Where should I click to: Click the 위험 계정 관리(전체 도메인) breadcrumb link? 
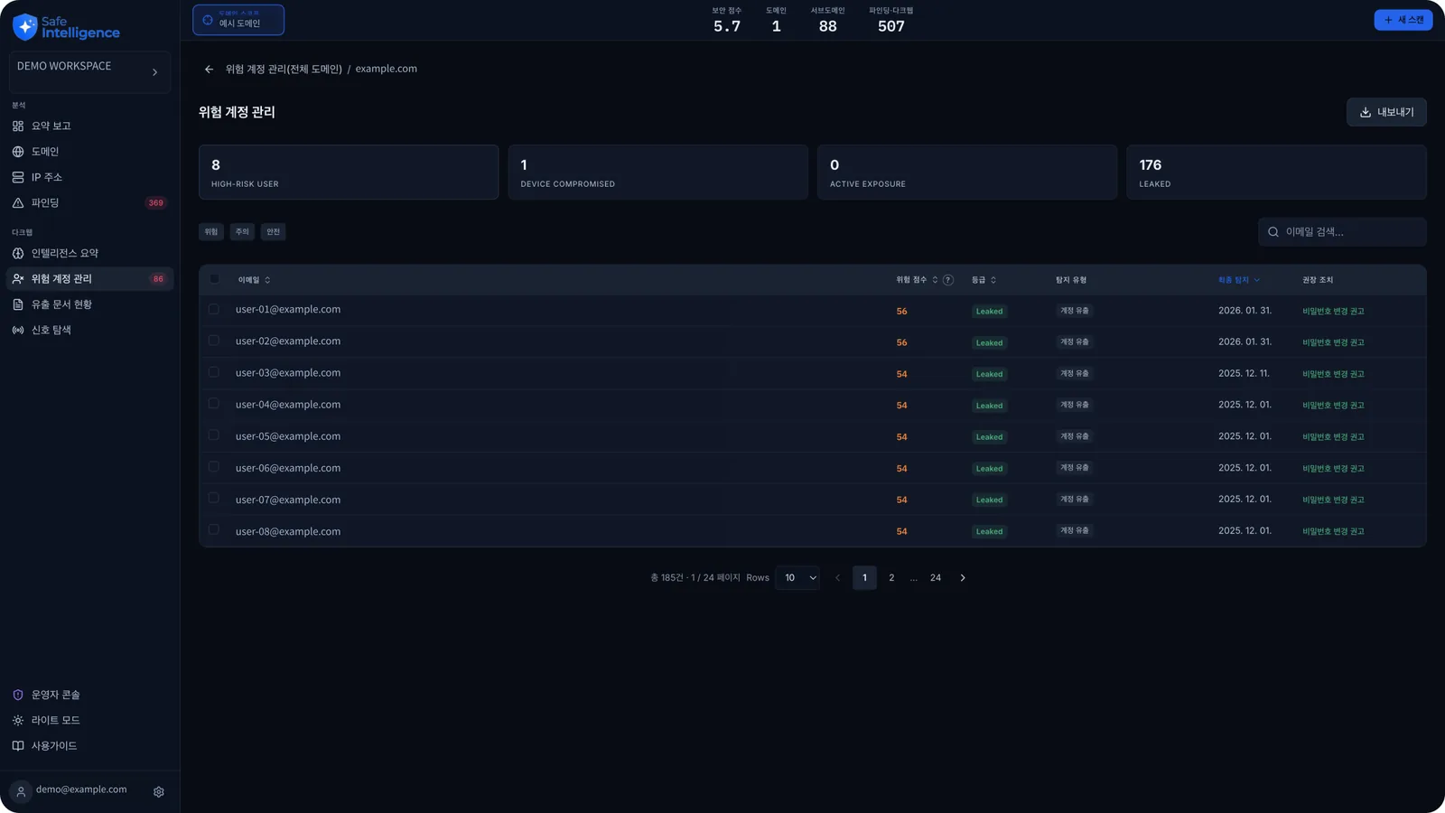[284, 70]
